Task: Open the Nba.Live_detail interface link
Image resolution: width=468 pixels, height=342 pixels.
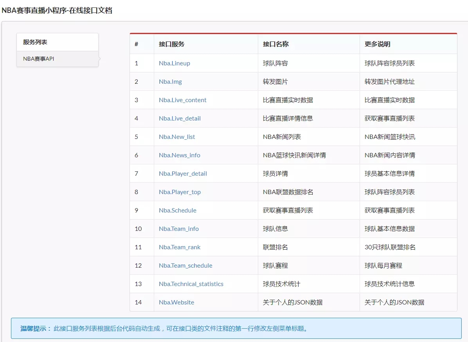Action: pos(180,119)
